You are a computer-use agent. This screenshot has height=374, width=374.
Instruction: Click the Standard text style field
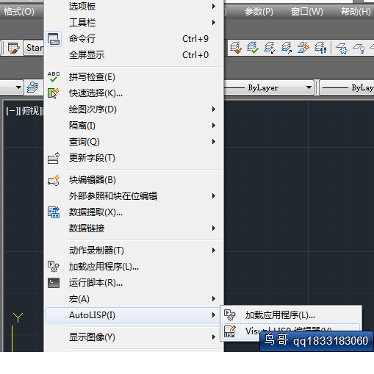point(35,48)
